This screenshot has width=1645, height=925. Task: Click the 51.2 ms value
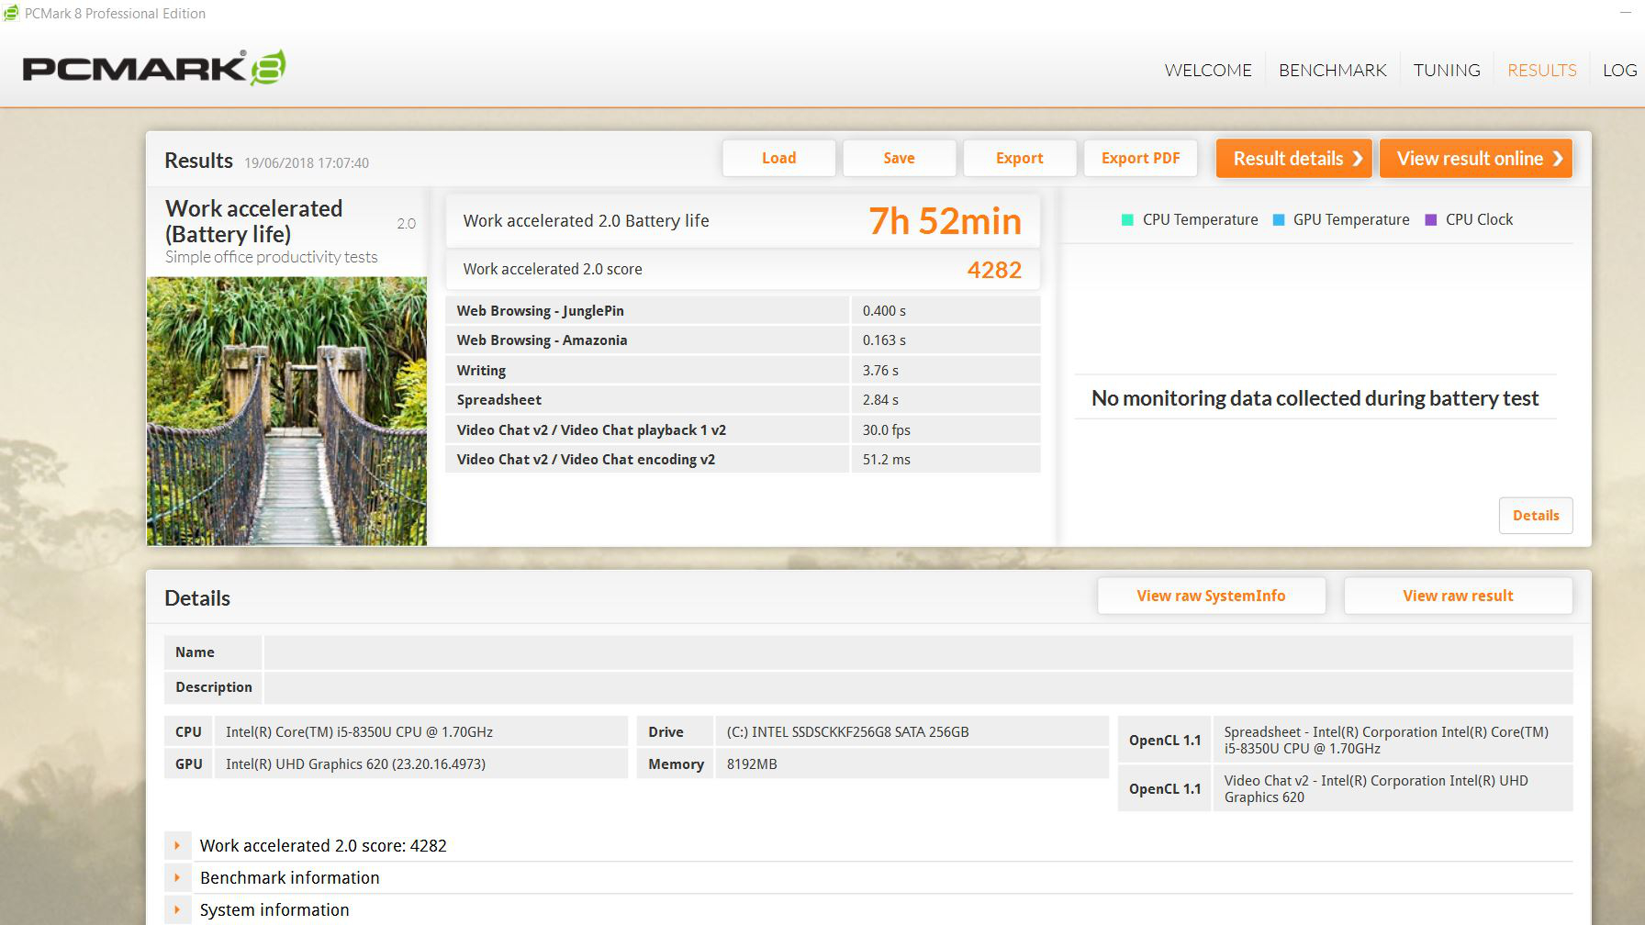click(887, 460)
